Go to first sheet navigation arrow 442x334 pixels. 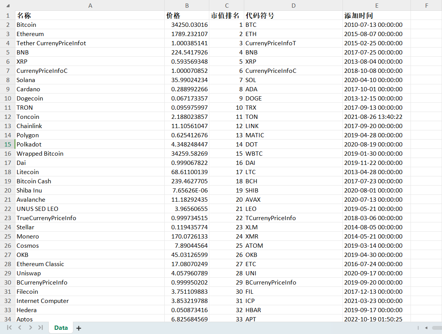pyautogui.click(x=9, y=327)
